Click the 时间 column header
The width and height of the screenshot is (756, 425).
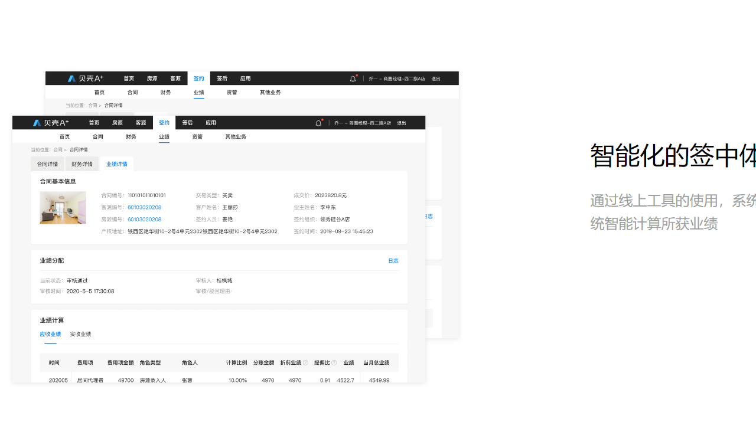tap(54, 363)
